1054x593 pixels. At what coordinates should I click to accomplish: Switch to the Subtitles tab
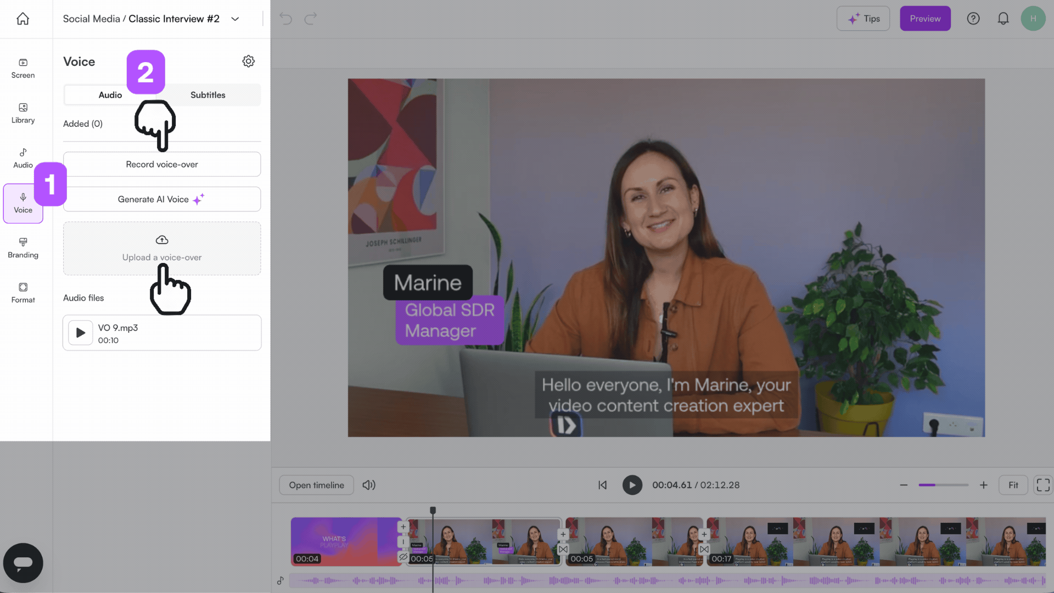[208, 95]
